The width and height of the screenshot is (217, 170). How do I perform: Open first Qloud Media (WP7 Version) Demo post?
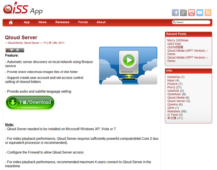(188, 52)
